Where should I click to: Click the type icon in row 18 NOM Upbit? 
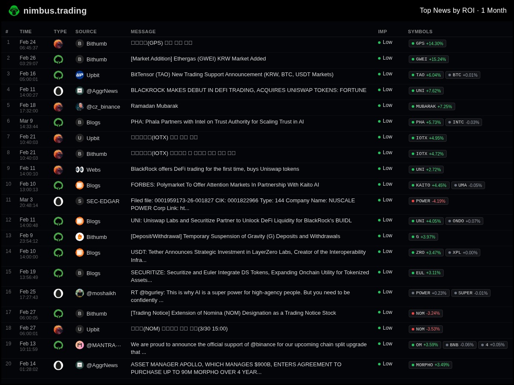[x=58, y=330]
